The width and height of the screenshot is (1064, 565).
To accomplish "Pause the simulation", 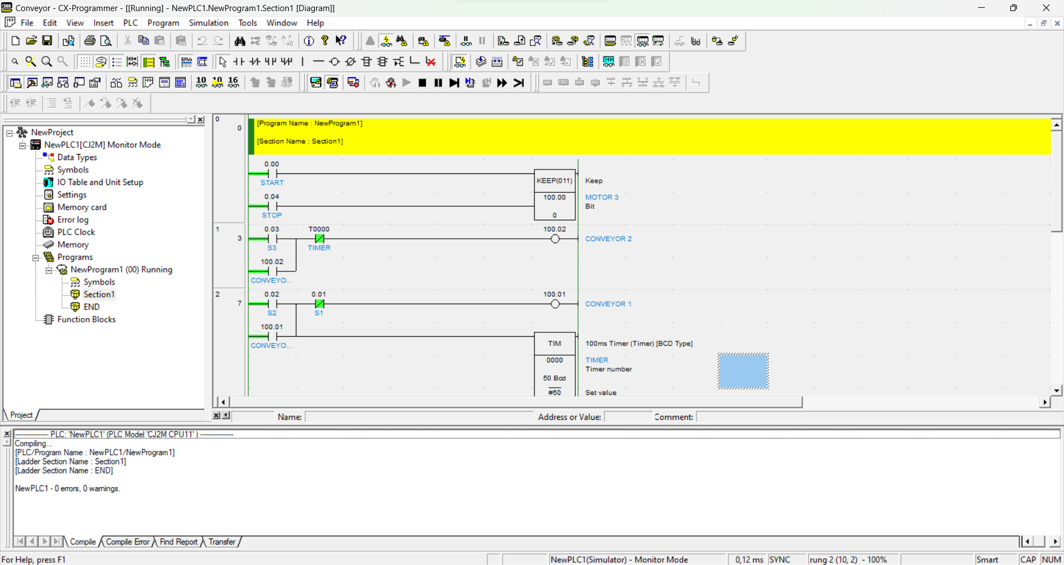I will [438, 83].
